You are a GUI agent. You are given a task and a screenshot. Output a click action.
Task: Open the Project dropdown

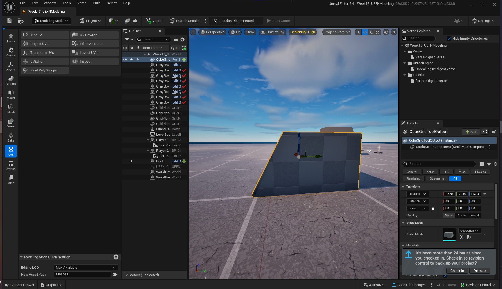[91, 21]
